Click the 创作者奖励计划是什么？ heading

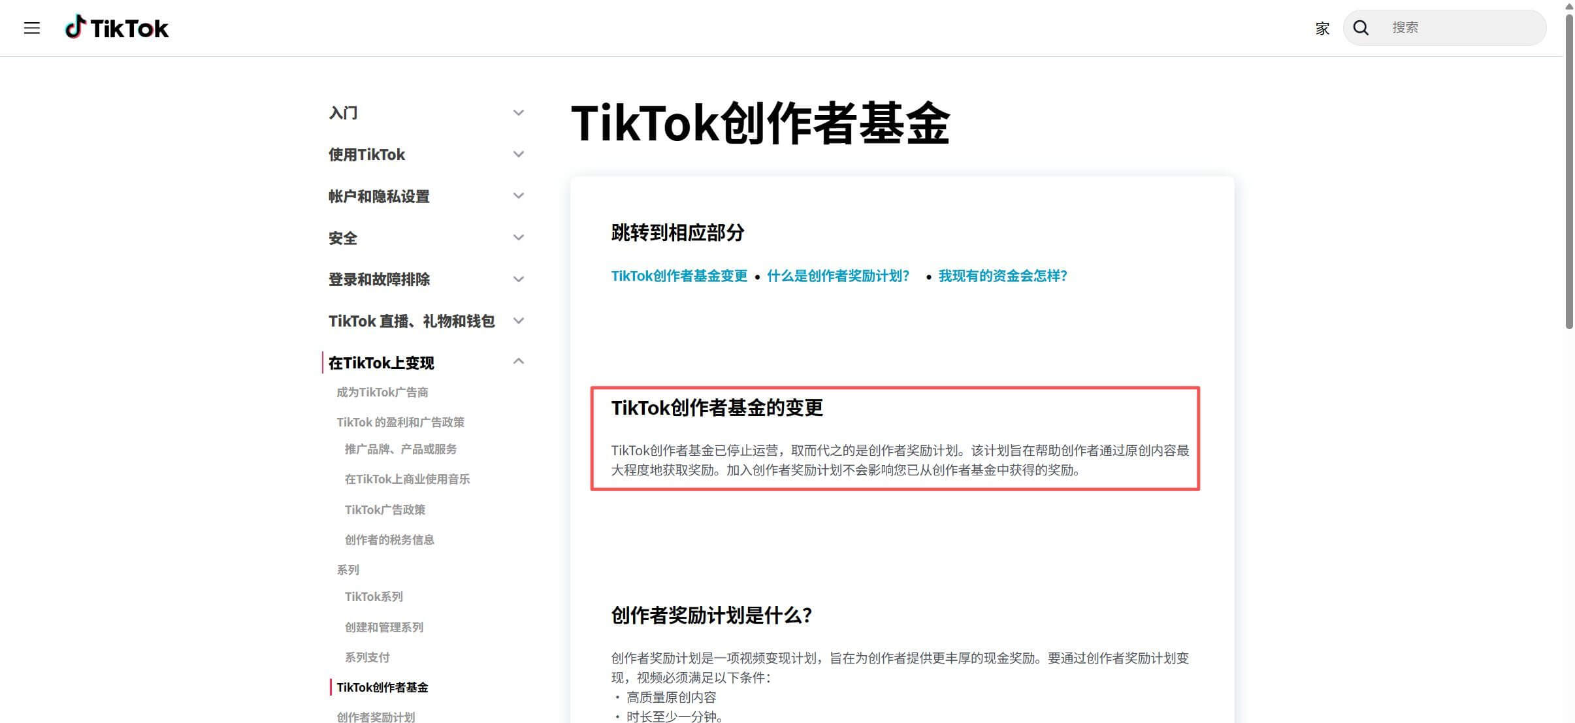click(x=711, y=615)
